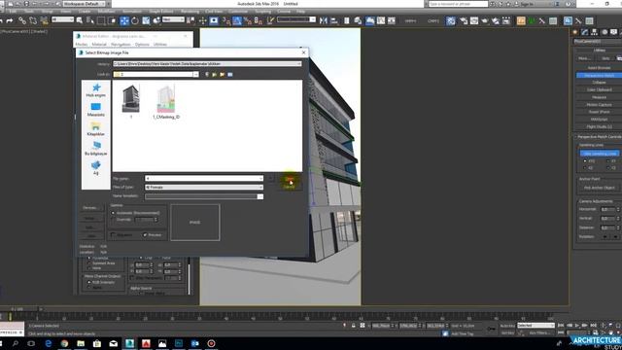
Task: Click Cancel in the bitmap dialog
Action: (290, 187)
